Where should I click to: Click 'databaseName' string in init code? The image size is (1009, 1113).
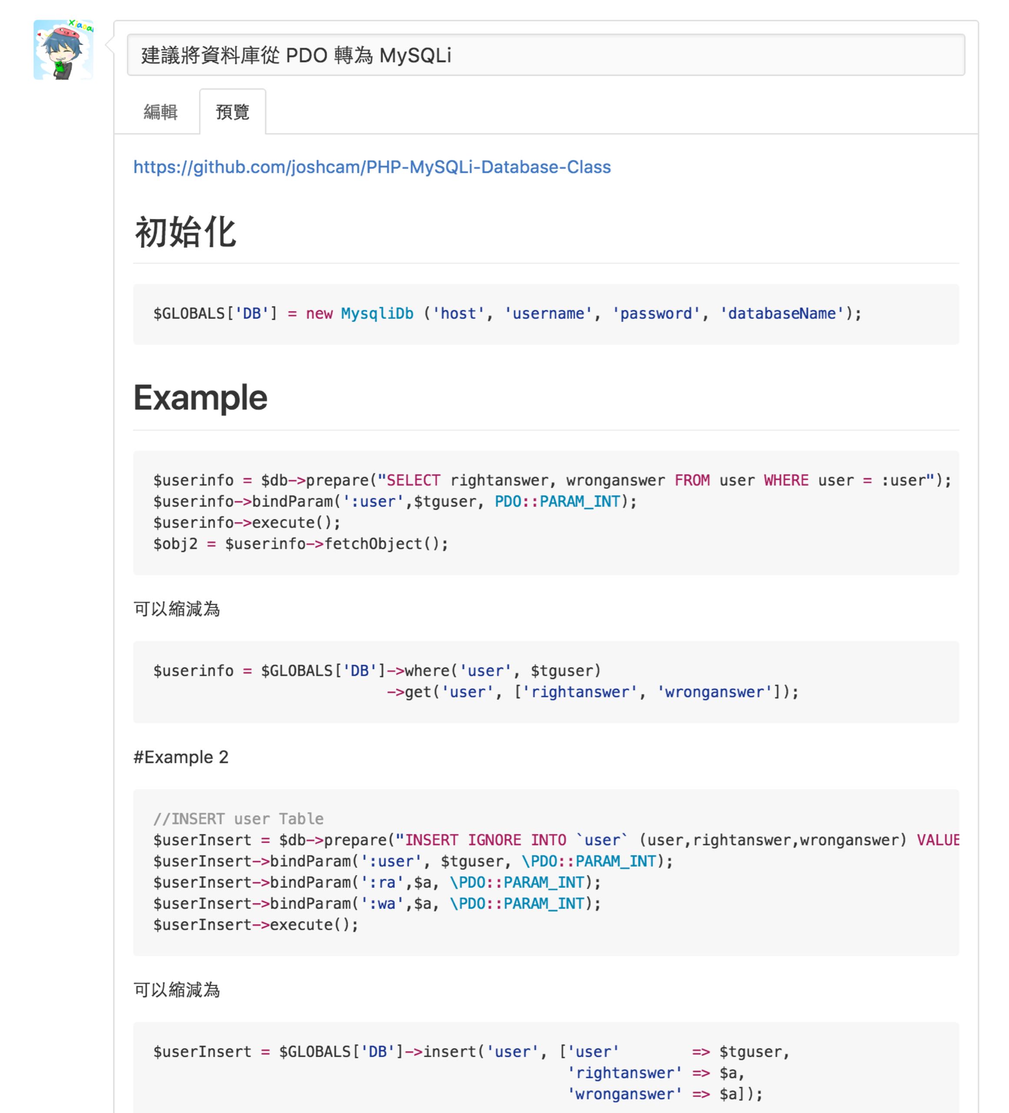(782, 313)
